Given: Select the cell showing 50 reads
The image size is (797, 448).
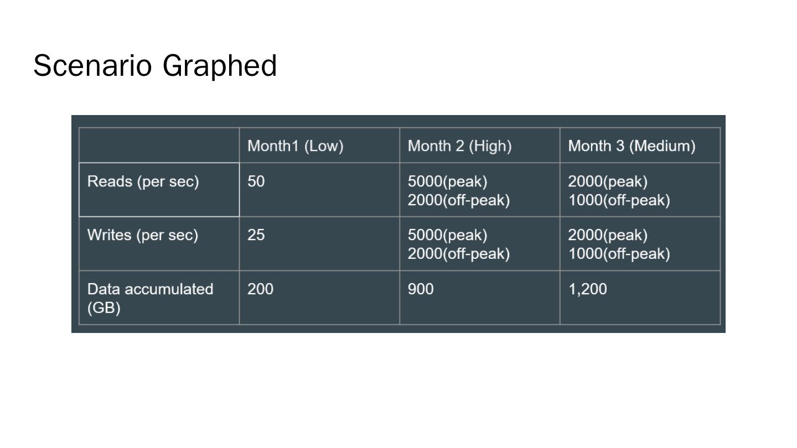Looking at the screenshot, I should 256,182.
